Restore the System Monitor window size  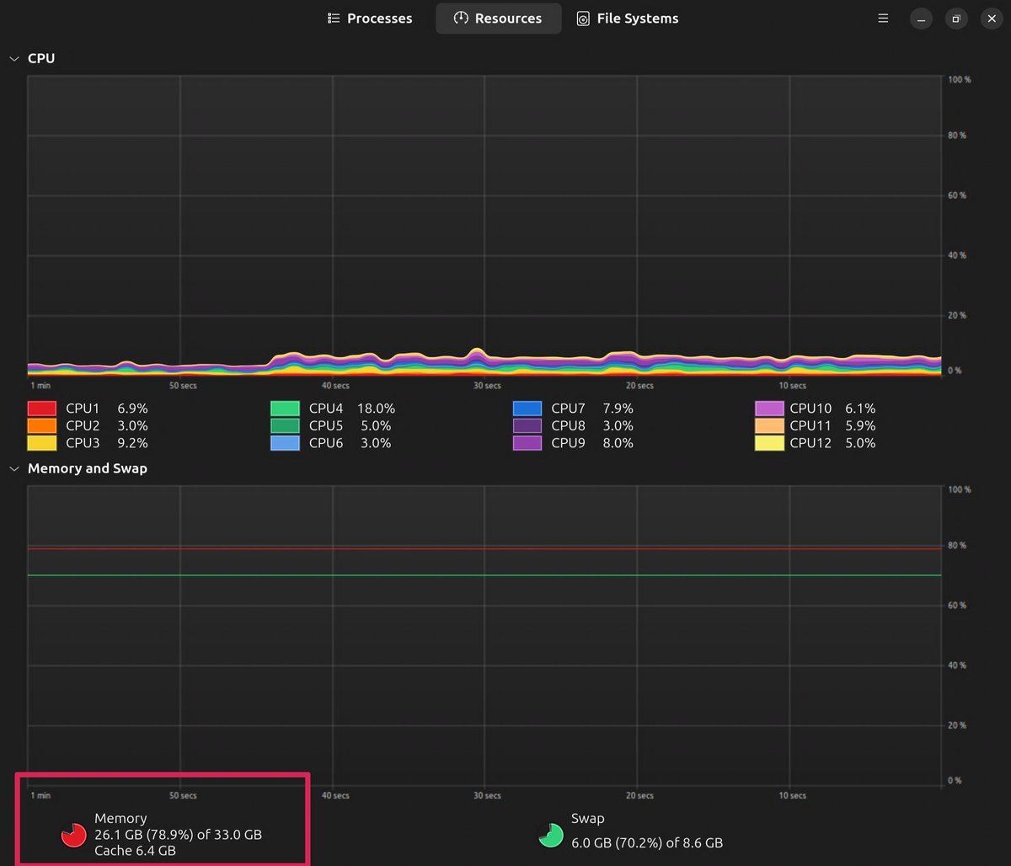pyautogui.click(x=956, y=19)
